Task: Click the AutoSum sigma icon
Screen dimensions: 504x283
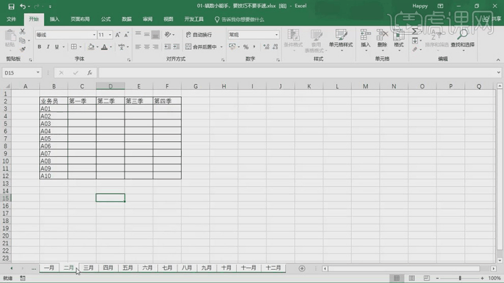Action: [x=415, y=32]
